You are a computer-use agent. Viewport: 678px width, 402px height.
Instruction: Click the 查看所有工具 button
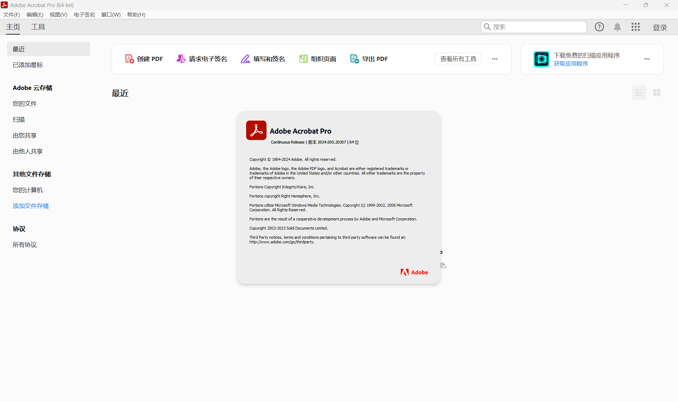click(458, 59)
